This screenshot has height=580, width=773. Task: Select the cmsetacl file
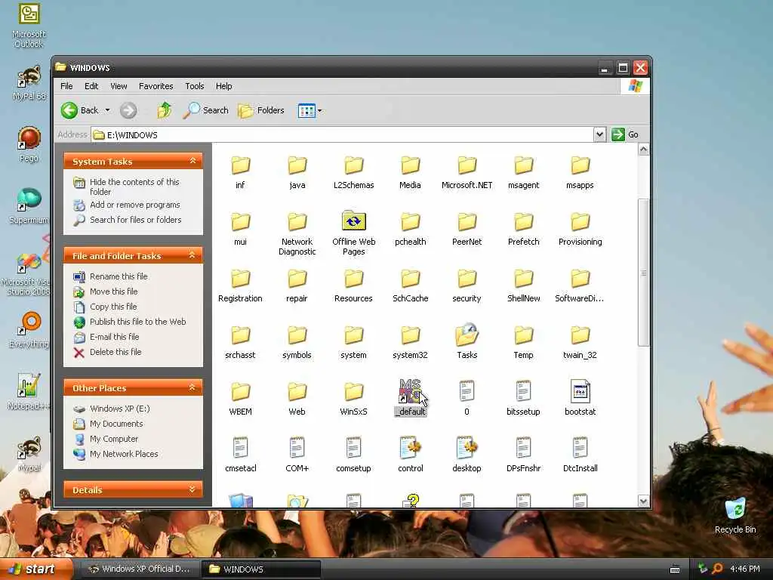(240, 455)
